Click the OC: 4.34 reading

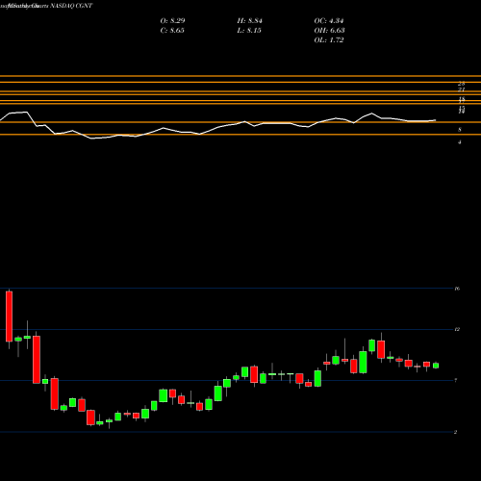(x=329, y=21)
